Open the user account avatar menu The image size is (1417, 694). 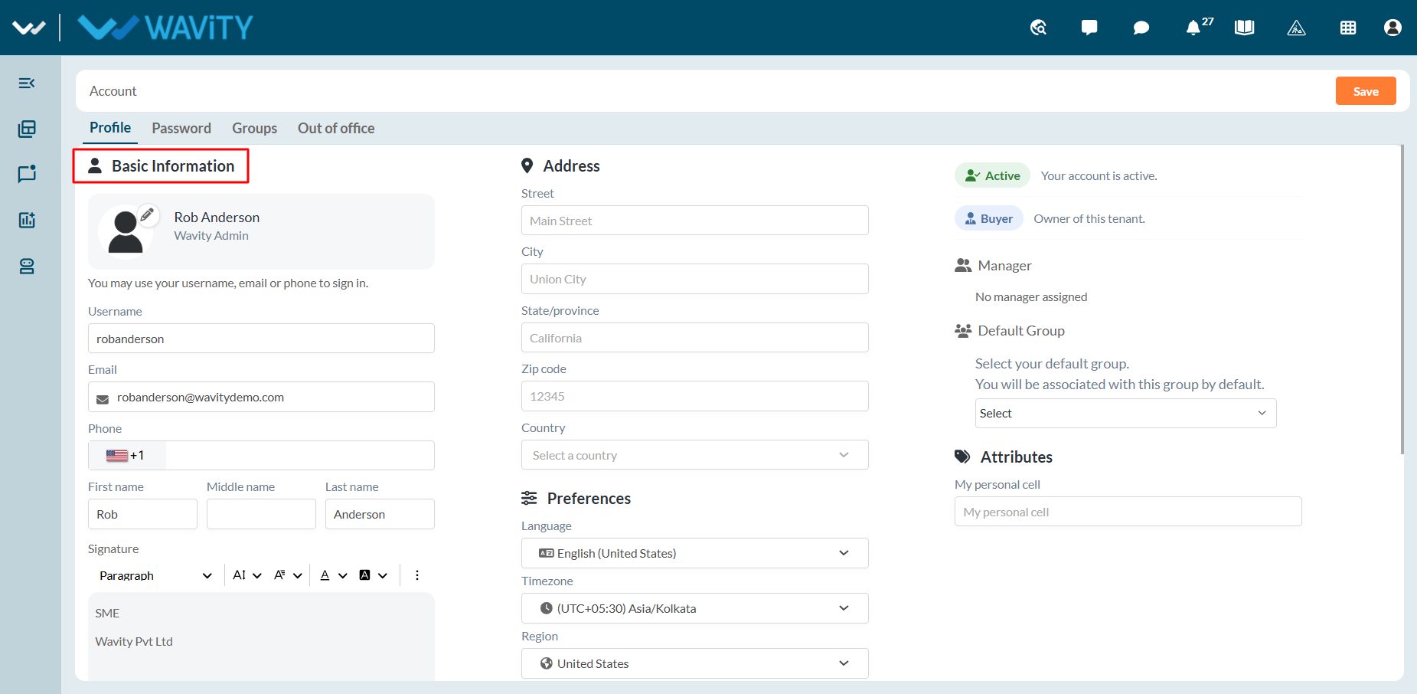[1393, 28]
